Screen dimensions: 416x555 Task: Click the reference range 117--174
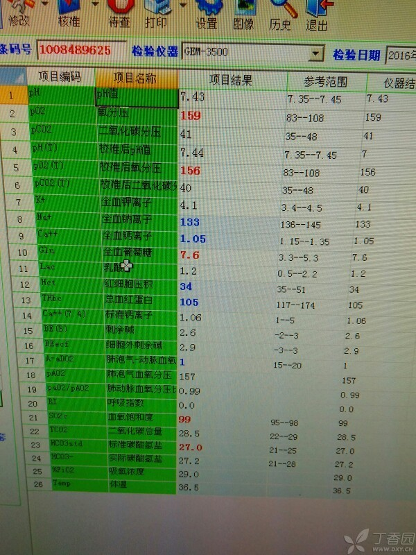(x=295, y=305)
